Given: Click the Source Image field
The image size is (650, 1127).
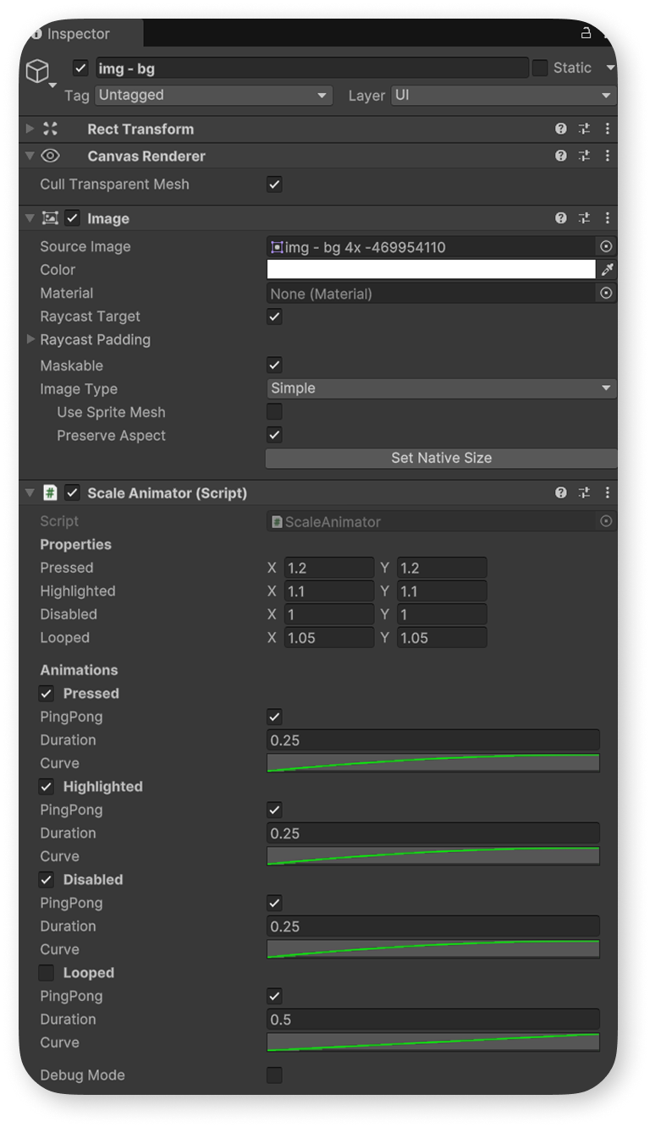Looking at the screenshot, I should click(x=432, y=247).
